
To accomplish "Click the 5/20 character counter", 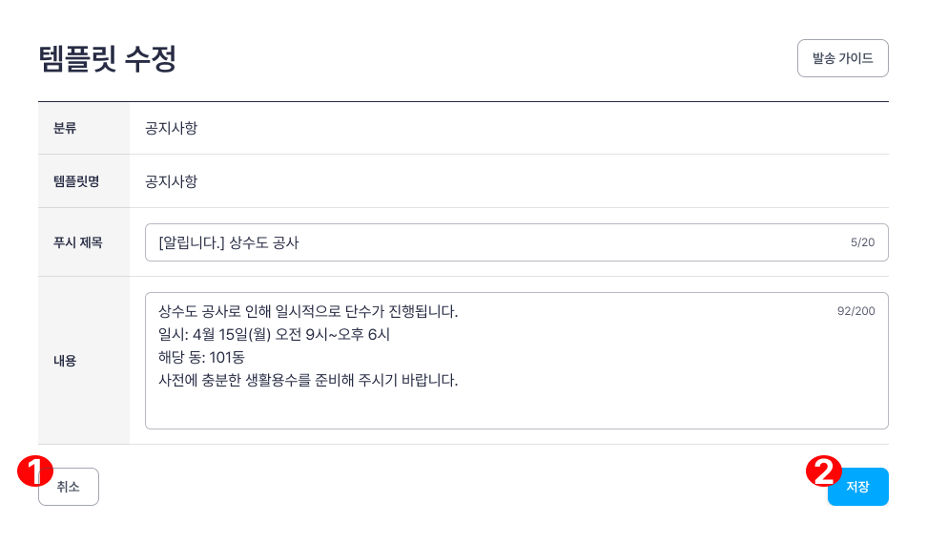I will pyautogui.click(x=862, y=242).
